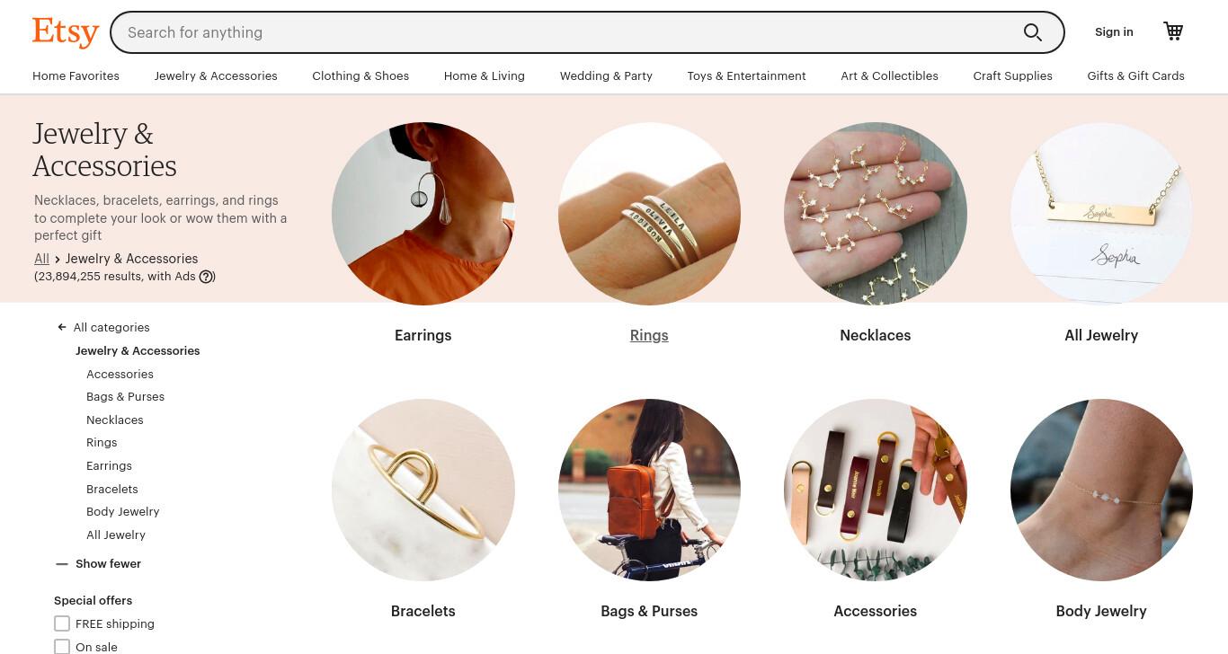The height and width of the screenshot is (654, 1228).
Task: Enable the FREE shipping checkbox
Action: 62,623
